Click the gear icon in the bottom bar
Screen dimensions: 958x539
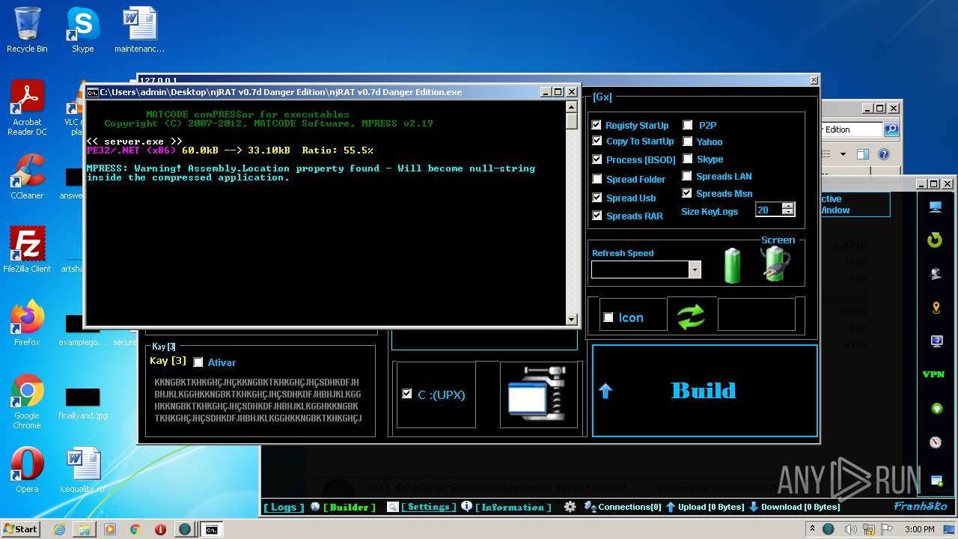point(570,507)
